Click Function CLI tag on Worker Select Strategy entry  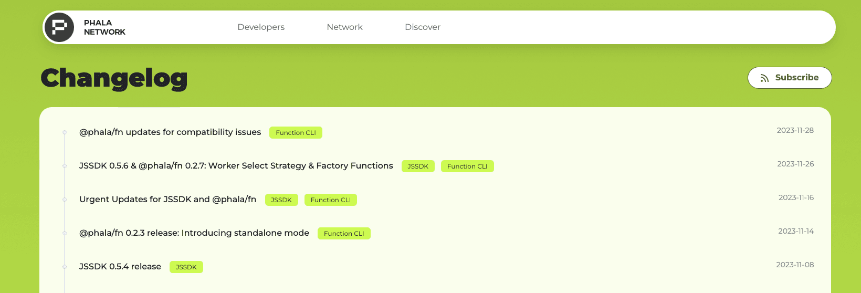coord(467,166)
